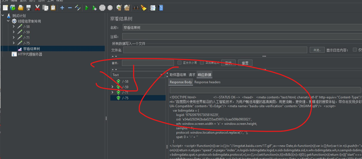Click HTTP代理服务器 node icon
This screenshot has width=362, height=159.
[x=14, y=54]
